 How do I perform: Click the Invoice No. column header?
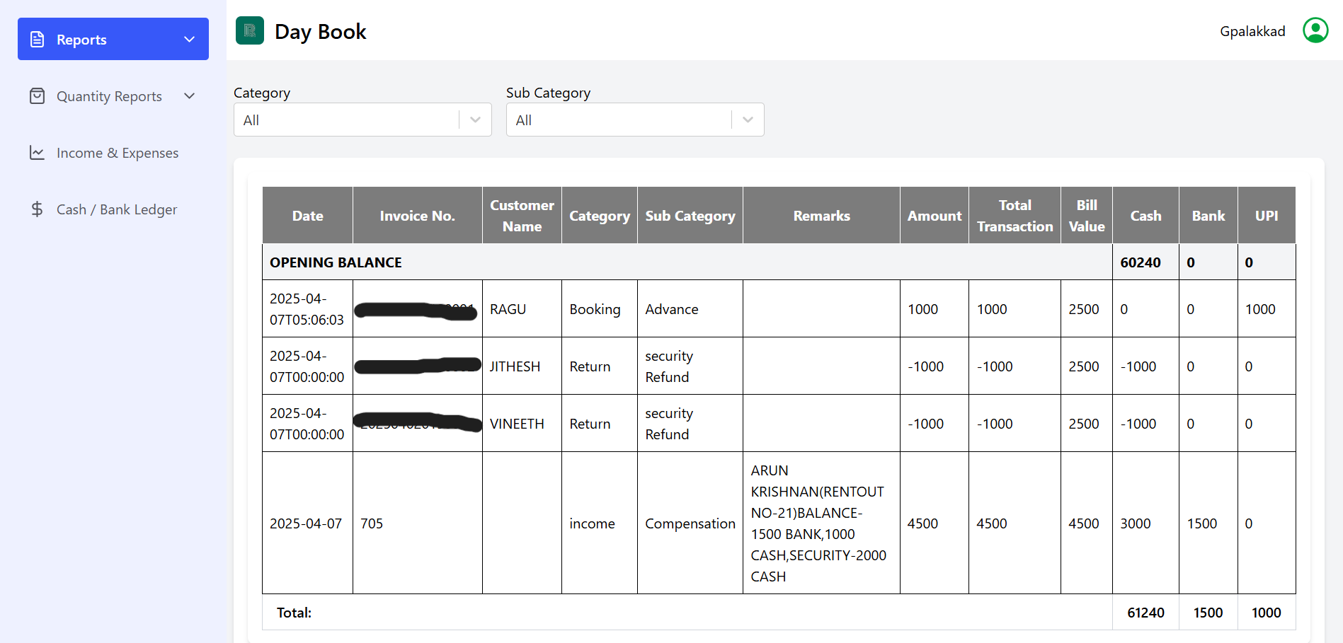coord(418,216)
